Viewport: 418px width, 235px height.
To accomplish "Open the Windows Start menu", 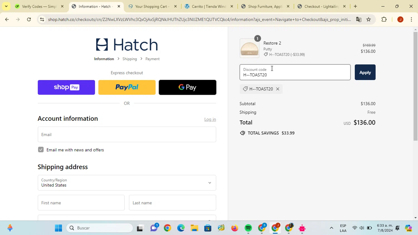I will 59,228.
